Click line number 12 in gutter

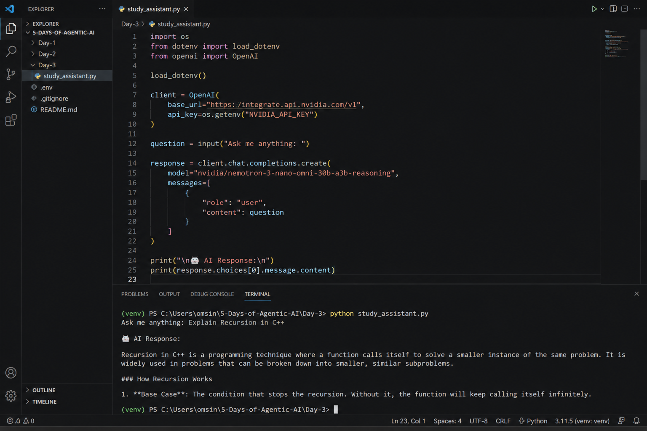click(x=132, y=144)
